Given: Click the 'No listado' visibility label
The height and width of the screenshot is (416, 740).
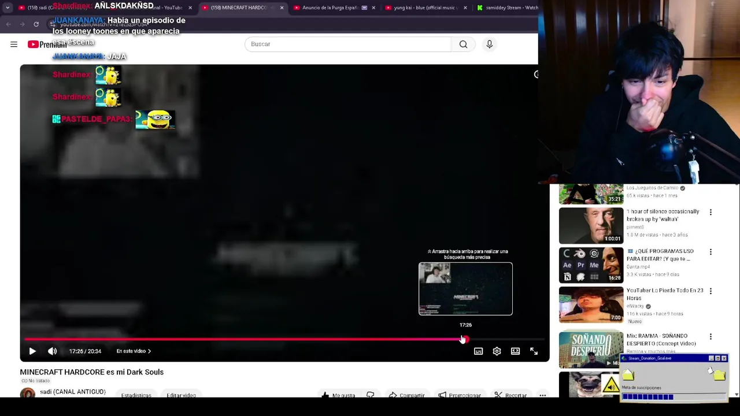Looking at the screenshot, I should (35, 381).
